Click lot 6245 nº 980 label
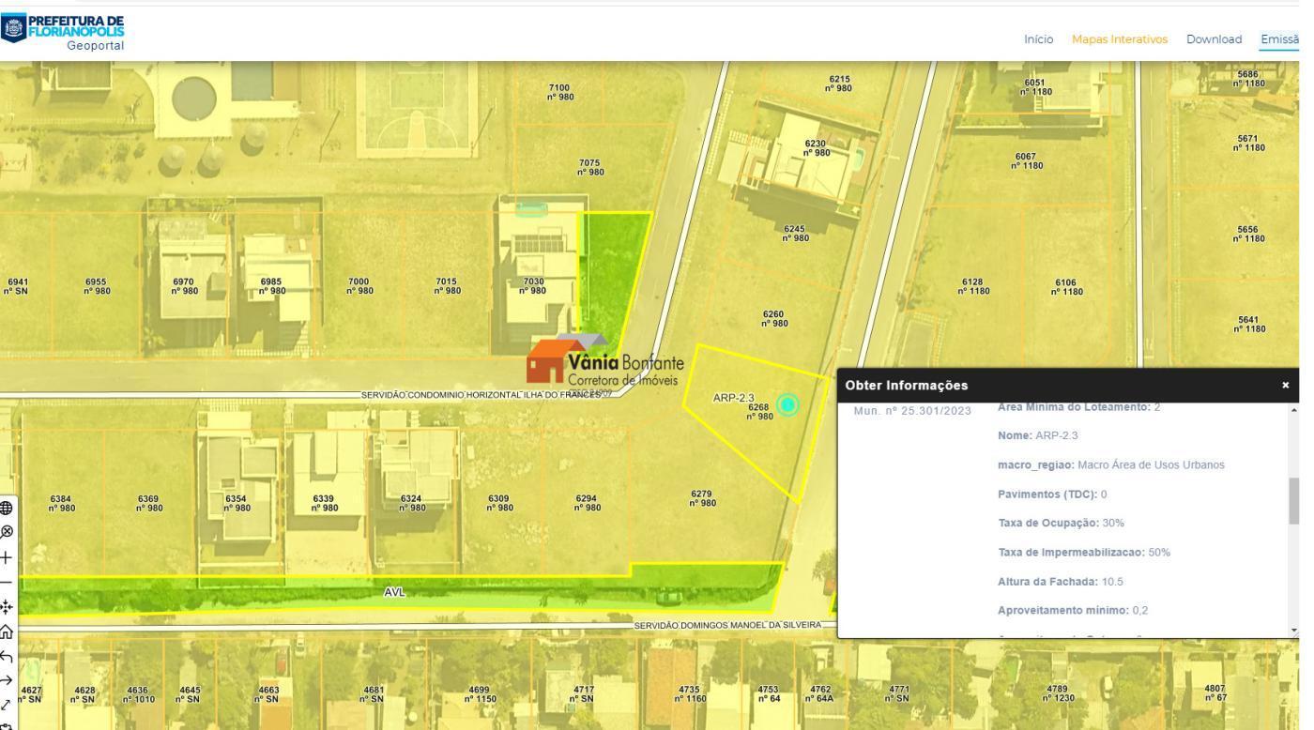This screenshot has height=730, width=1314. pos(795,233)
